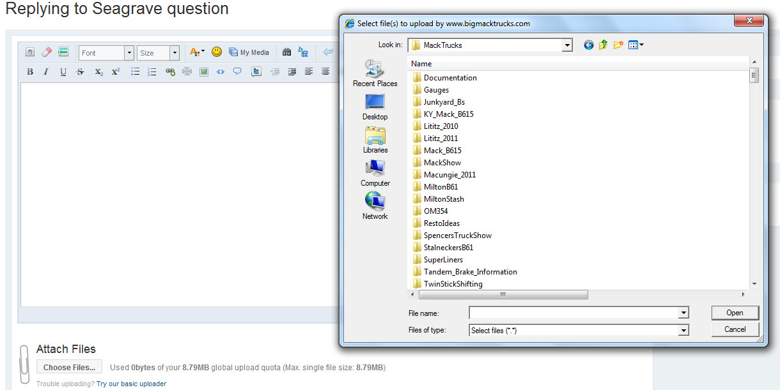
Task: Open the Font dropdown
Action: click(x=107, y=53)
